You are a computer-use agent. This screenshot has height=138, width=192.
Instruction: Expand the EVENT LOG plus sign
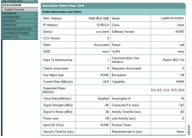point(36,37)
